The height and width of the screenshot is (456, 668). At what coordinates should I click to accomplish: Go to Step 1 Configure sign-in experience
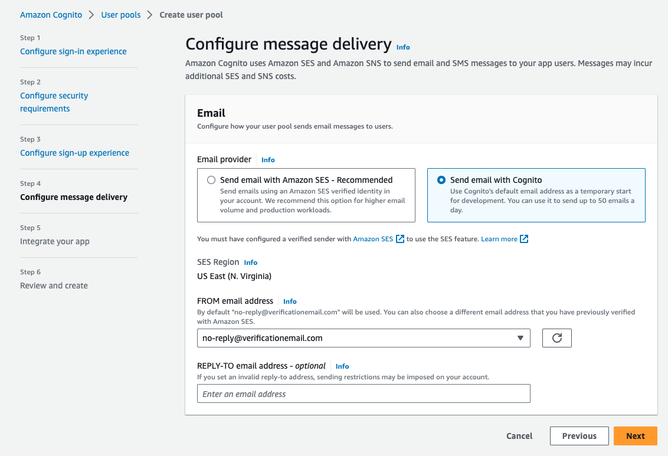[73, 51]
